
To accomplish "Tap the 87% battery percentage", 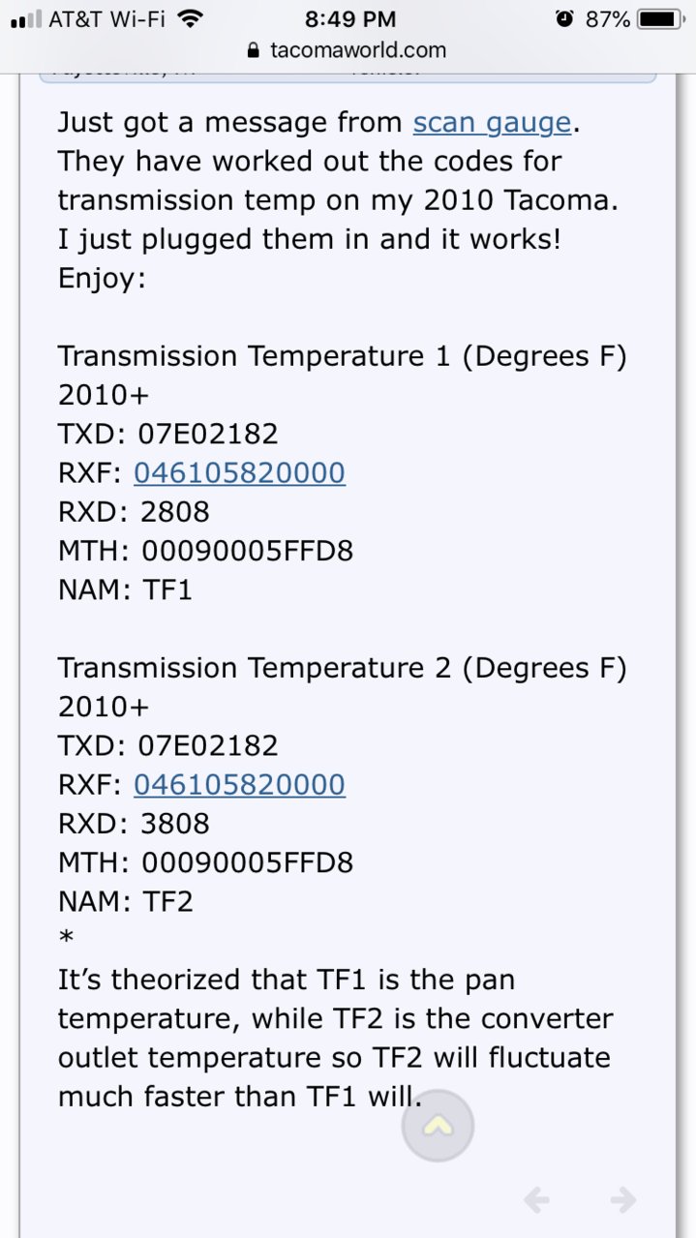I will click(x=608, y=18).
